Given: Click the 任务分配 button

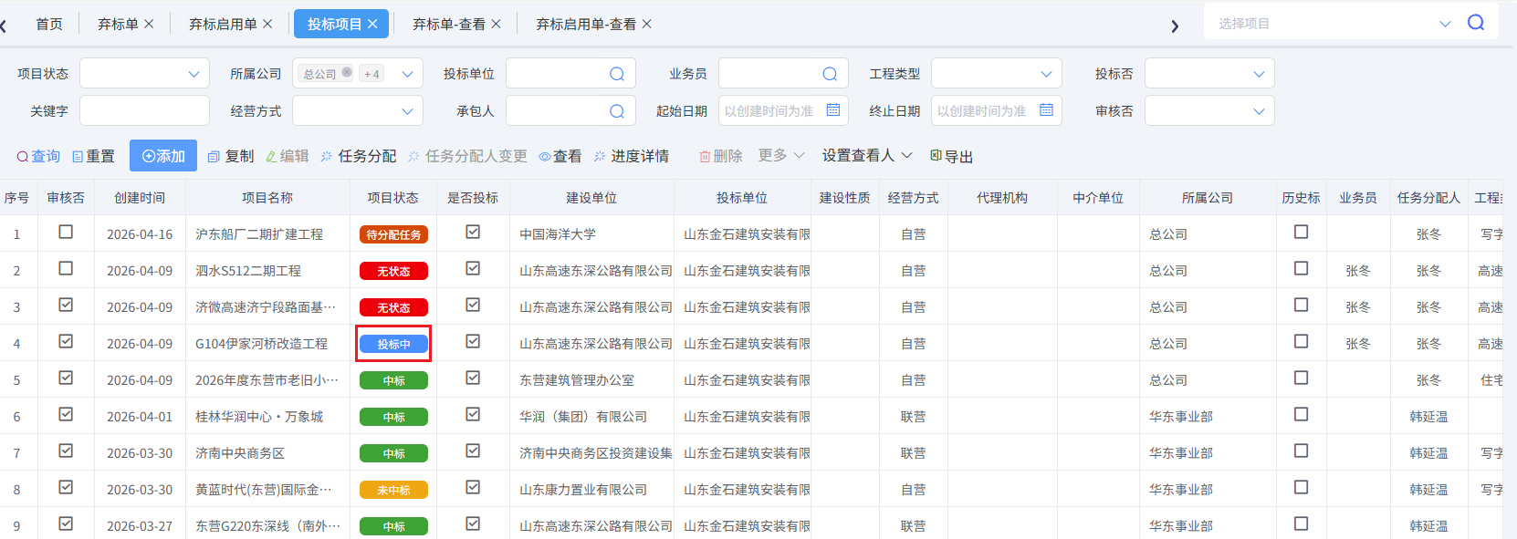Looking at the screenshot, I should 359,156.
